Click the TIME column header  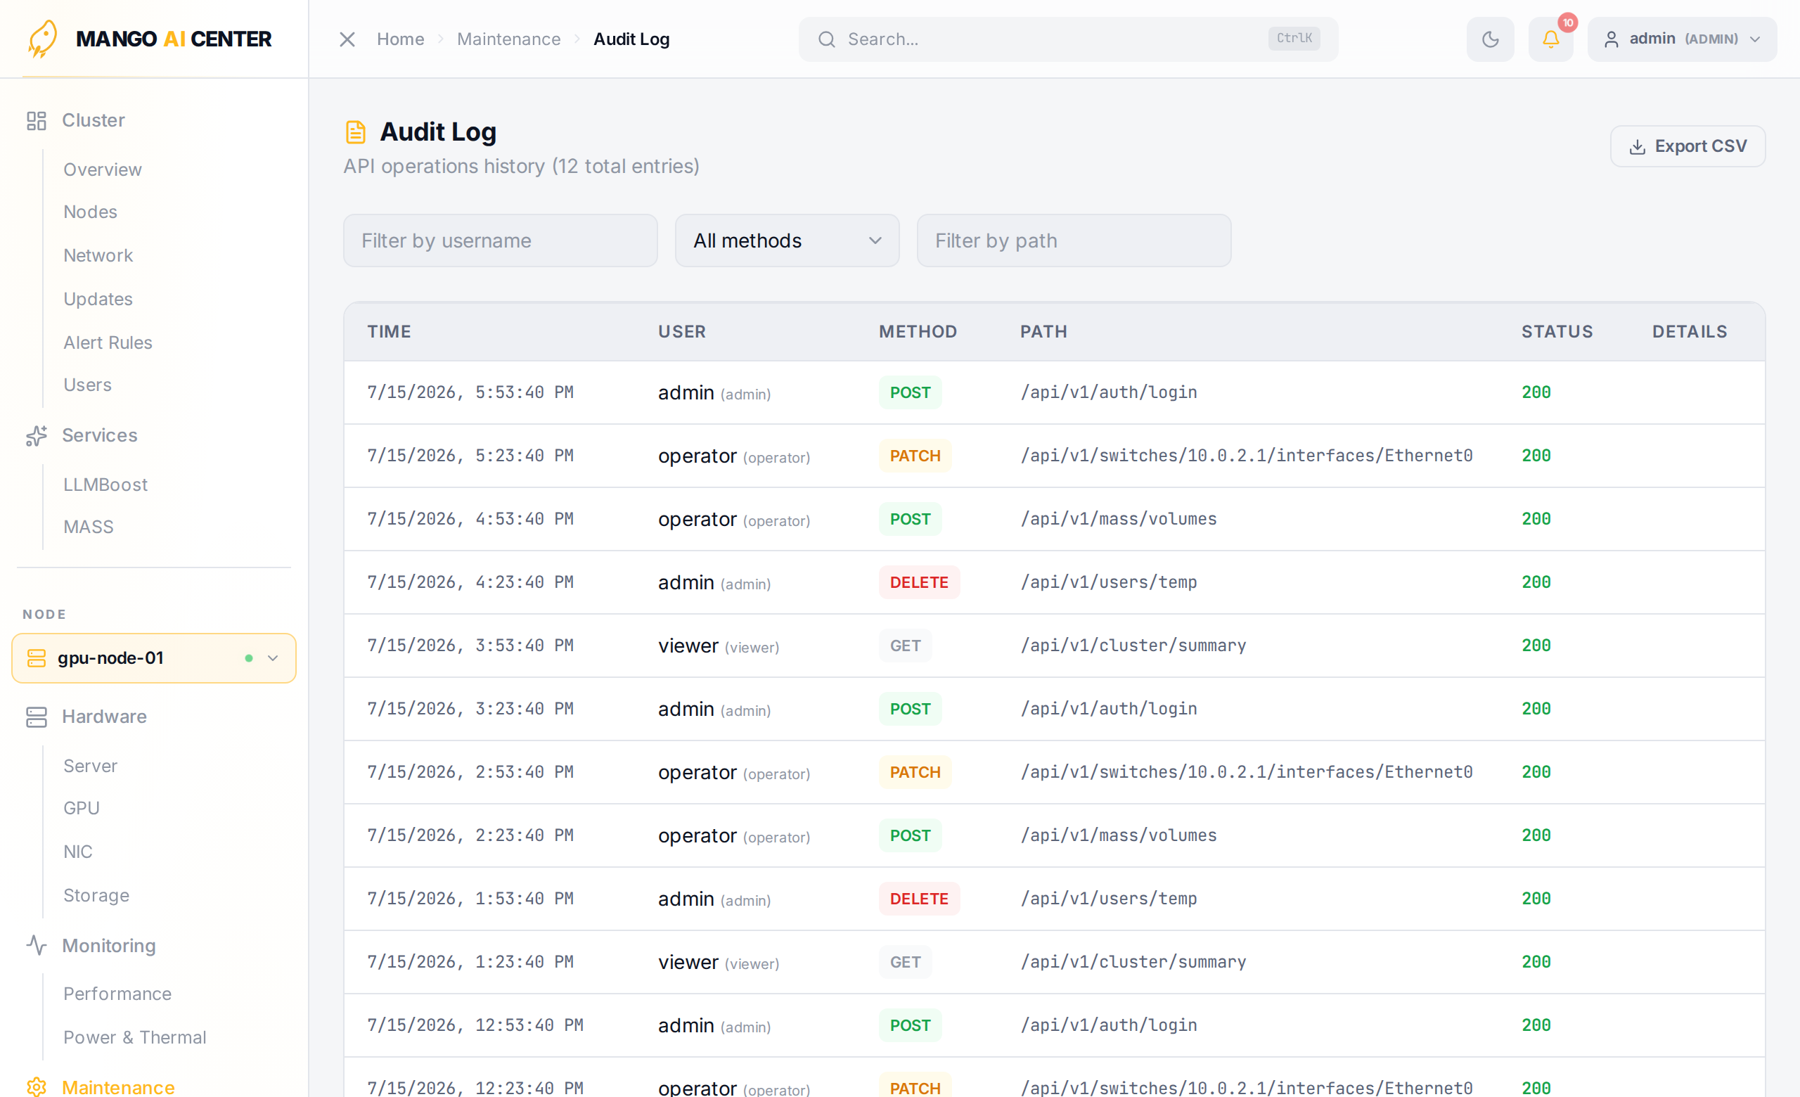[389, 332]
